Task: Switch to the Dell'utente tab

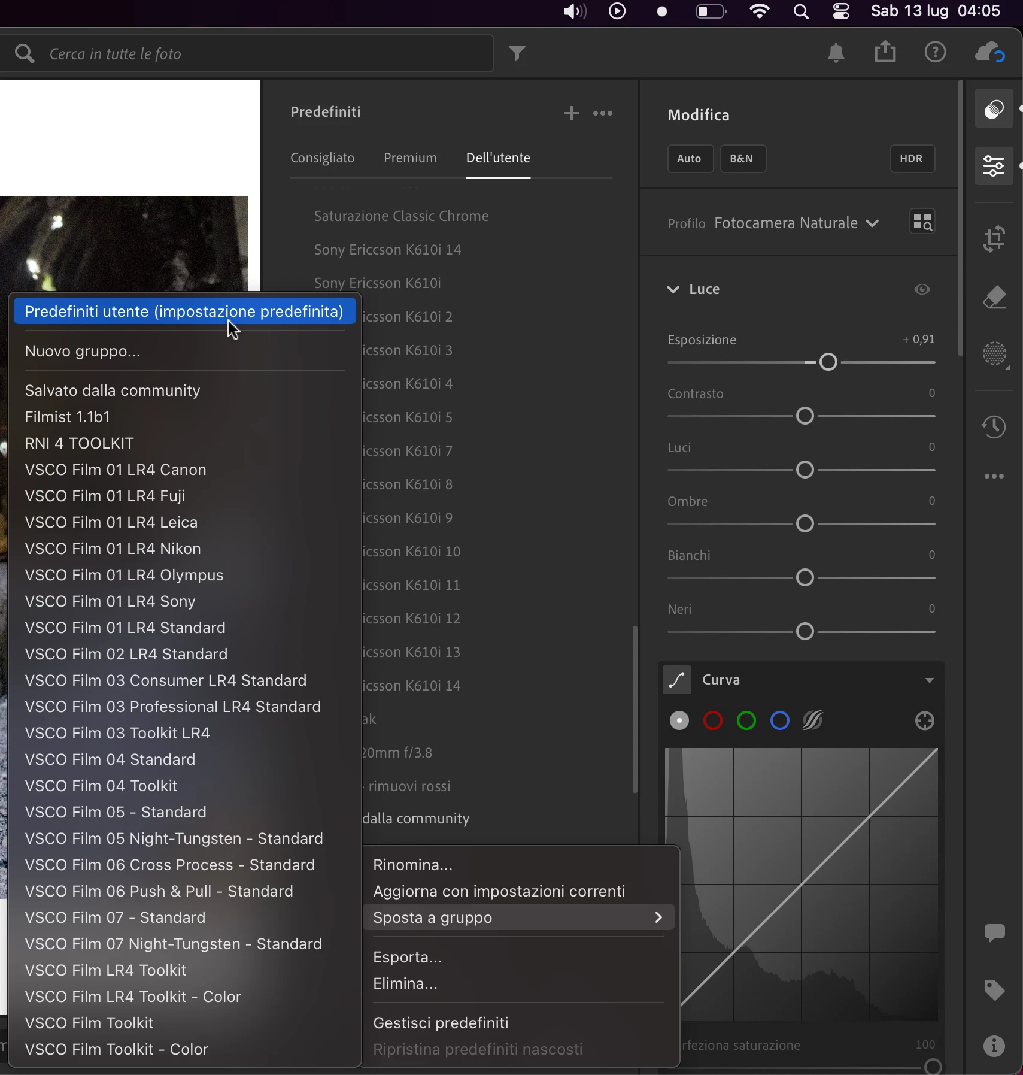Action: 499,158
